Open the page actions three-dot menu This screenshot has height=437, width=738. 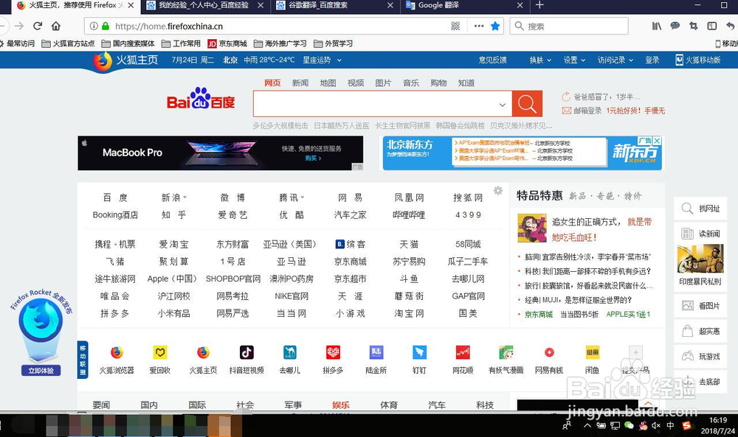(x=479, y=27)
